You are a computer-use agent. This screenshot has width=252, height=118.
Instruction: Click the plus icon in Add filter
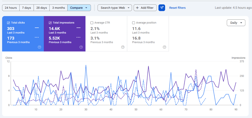click(x=137, y=8)
